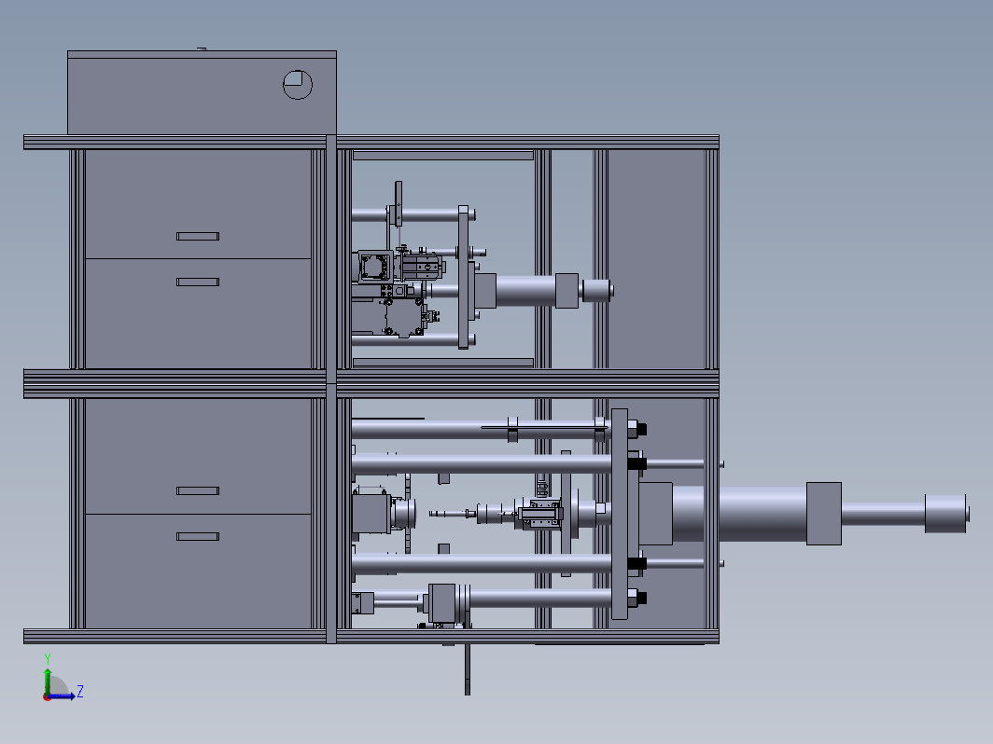Click the blue Z axis of orientation triad

[63, 696]
